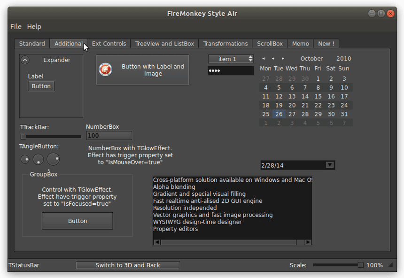The image size is (404, 278).
Task: Click the WYSIWYG design-time designer line
Action: coord(197,222)
